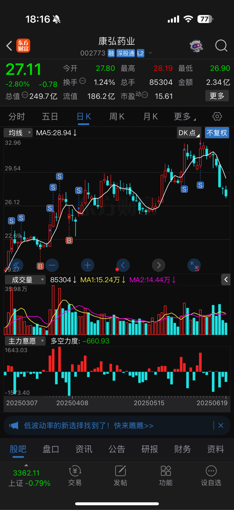Move chart left with left-arrow circle
Screen dimensions: 234x510
pyautogui.click(x=123, y=265)
